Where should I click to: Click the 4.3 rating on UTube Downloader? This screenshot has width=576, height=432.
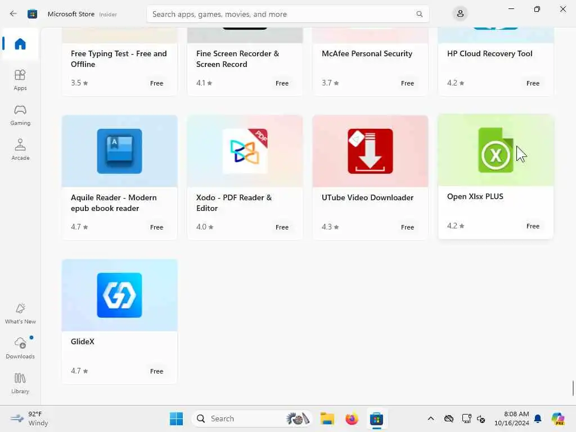(330, 227)
